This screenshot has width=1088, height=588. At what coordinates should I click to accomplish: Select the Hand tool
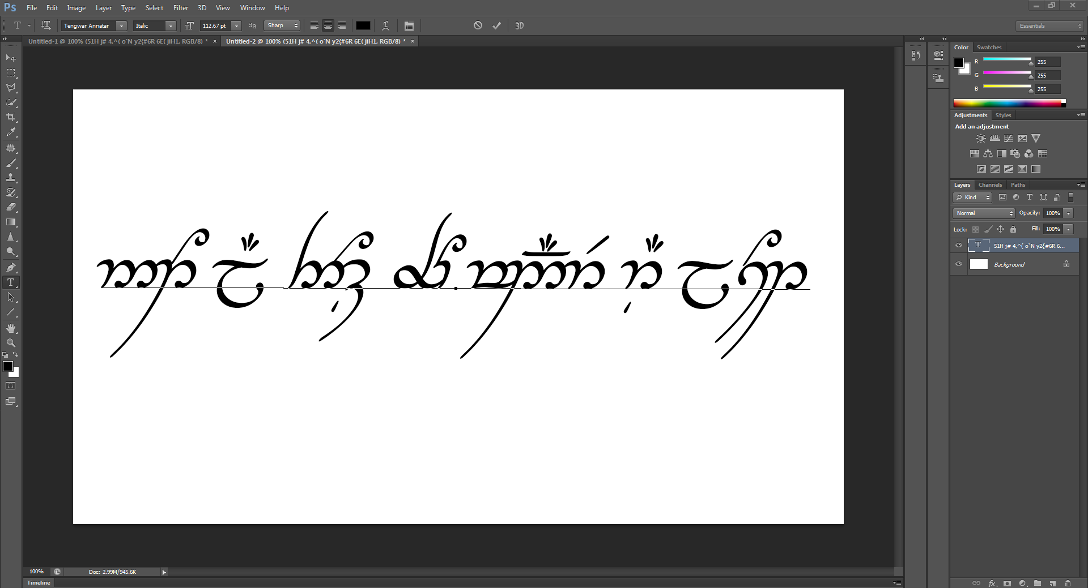click(11, 328)
